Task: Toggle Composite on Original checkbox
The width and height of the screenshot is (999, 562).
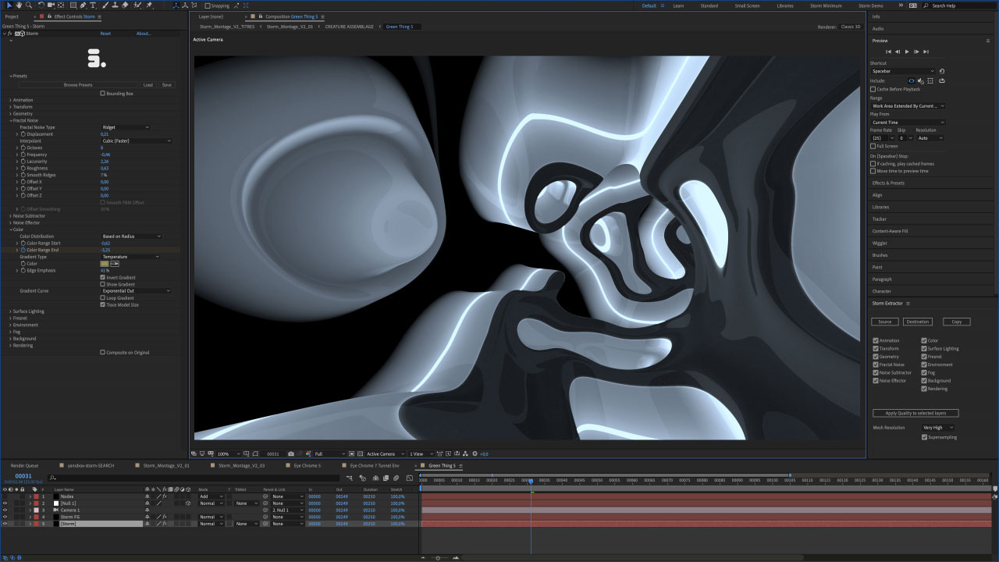Action: 103,352
